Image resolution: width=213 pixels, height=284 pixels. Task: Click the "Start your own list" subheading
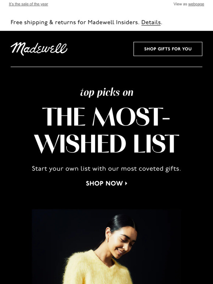[x=106, y=169]
